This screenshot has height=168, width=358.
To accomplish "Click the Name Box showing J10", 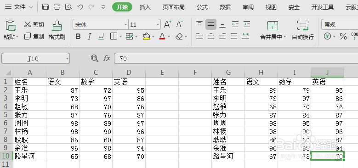I will pos(35,59).
